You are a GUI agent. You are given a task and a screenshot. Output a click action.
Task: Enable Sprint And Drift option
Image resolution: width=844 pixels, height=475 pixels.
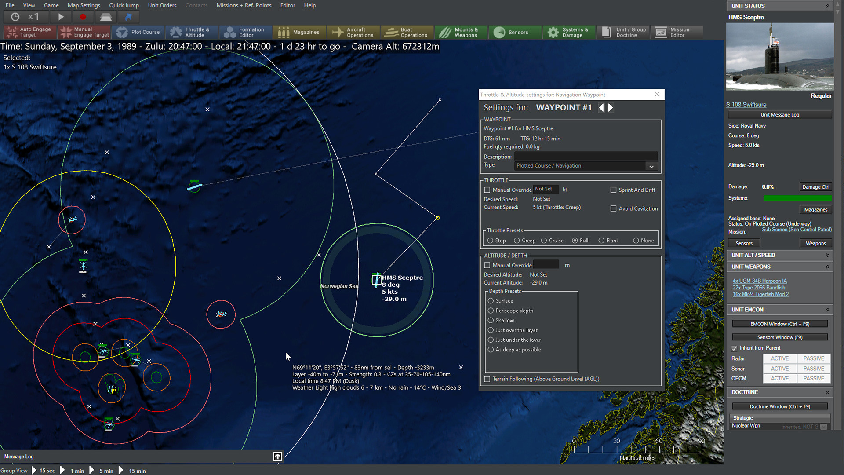[x=613, y=190]
